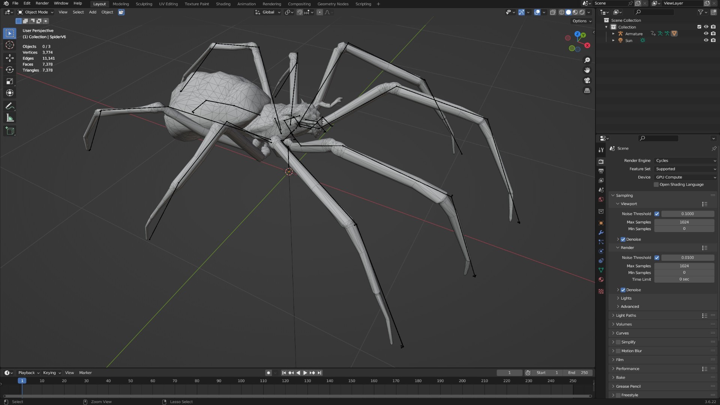The image size is (720, 405).
Task: Open the Output properties tab icon
Action: click(601, 171)
